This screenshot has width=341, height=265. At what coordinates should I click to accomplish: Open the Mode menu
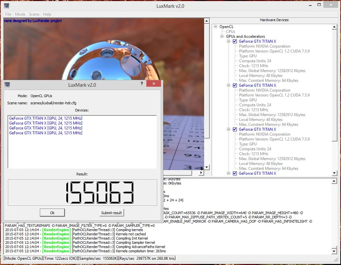20,14
